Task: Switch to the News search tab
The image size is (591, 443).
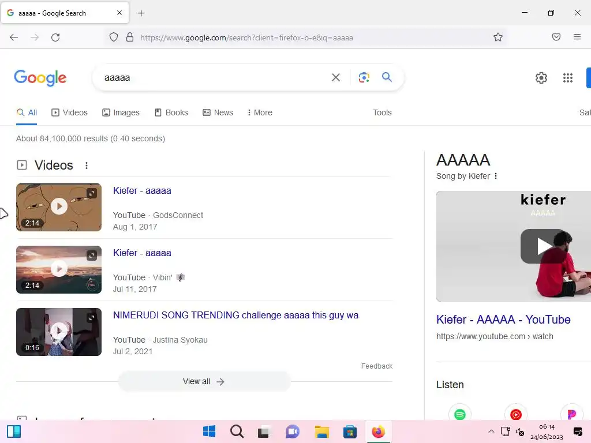Action: point(218,112)
